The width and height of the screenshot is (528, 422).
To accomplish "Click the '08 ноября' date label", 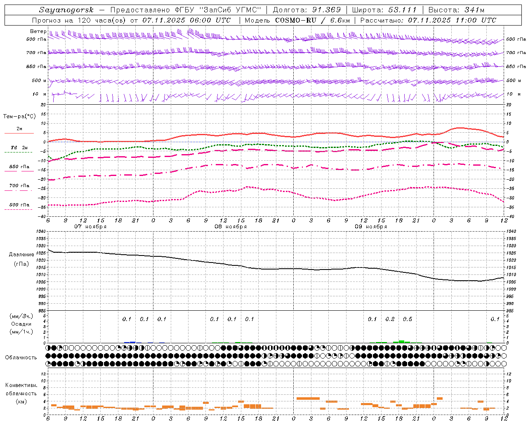I will pos(231,227).
